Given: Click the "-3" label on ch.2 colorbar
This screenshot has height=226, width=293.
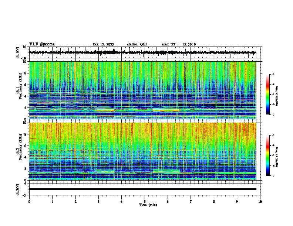Looking at the screenshot, I should pos(273,136).
